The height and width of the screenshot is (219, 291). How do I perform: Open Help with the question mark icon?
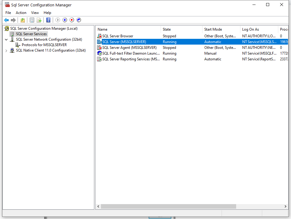pyautogui.click(x=48, y=20)
